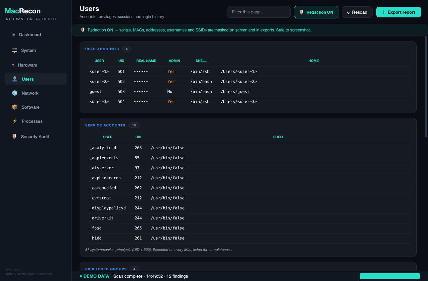Click the Hardware gear icon
The height and width of the screenshot is (281, 428).
click(13, 65)
